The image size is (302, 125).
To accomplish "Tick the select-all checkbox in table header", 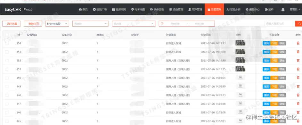I will pos(7,35).
